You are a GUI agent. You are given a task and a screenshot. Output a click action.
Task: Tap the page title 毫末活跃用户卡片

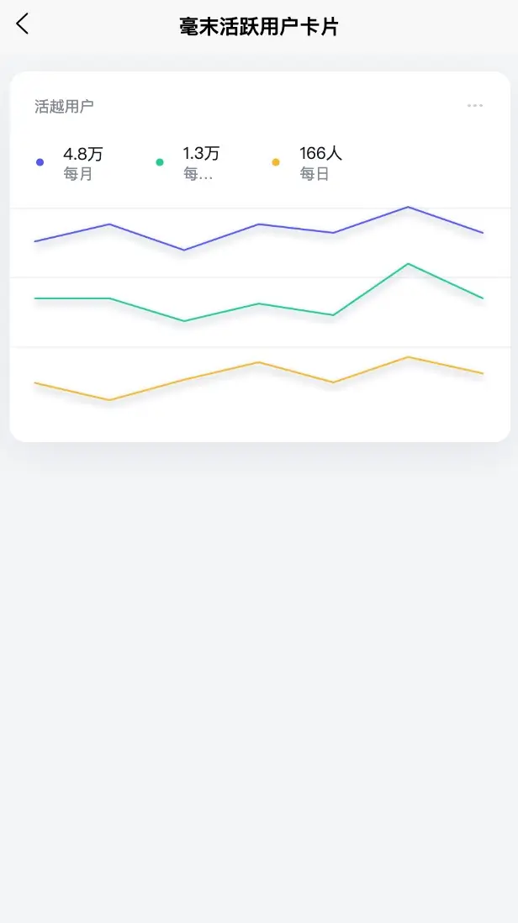click(x=259, y=26)
